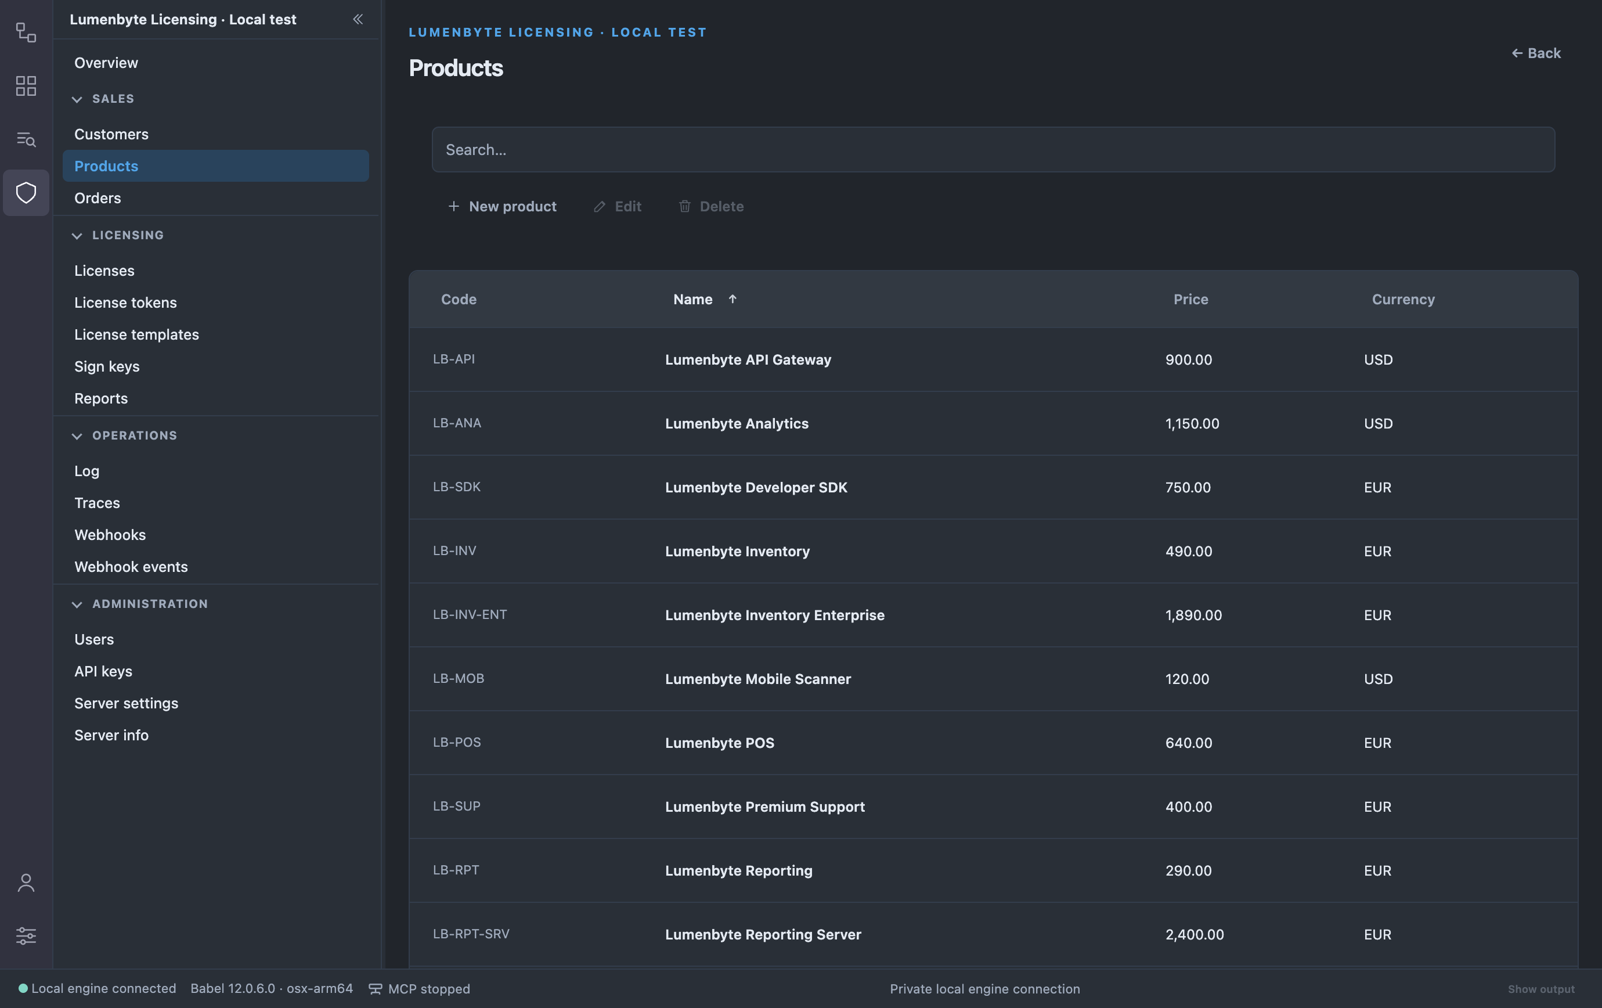Open Webhooks page
Screen dimensions: 1602x1008
coord(215,534)
